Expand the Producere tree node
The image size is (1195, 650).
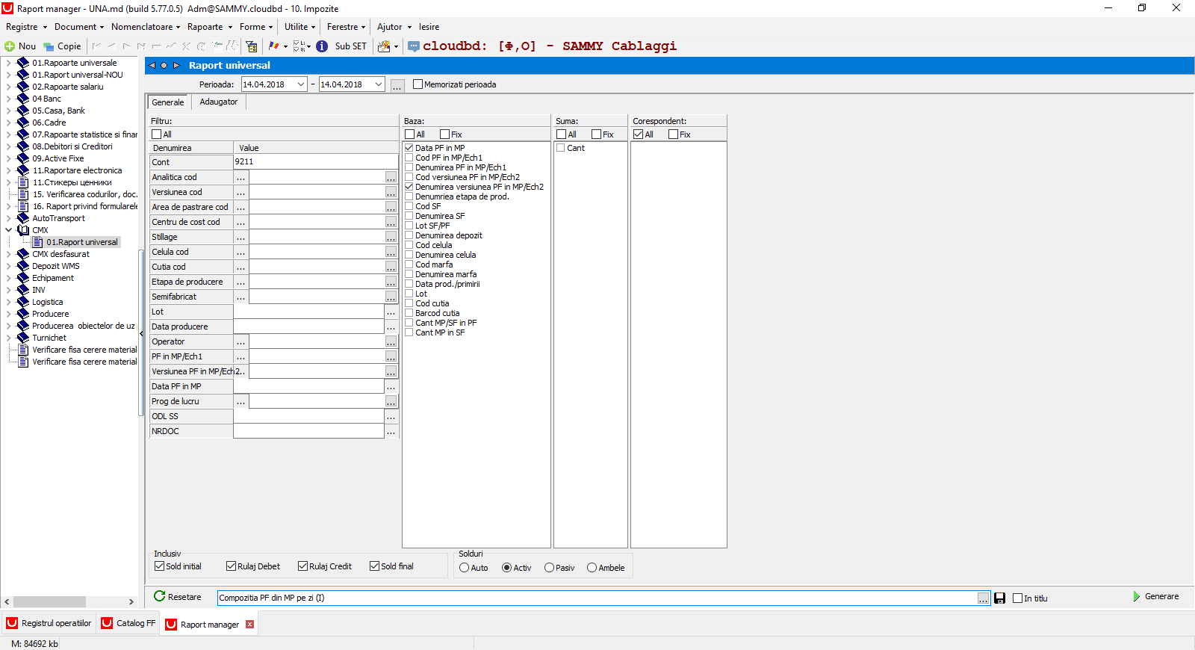pyautogui.click(x=8, y=314)
